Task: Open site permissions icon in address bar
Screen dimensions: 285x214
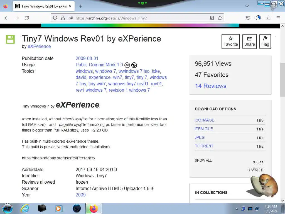Action: (71, 18)
